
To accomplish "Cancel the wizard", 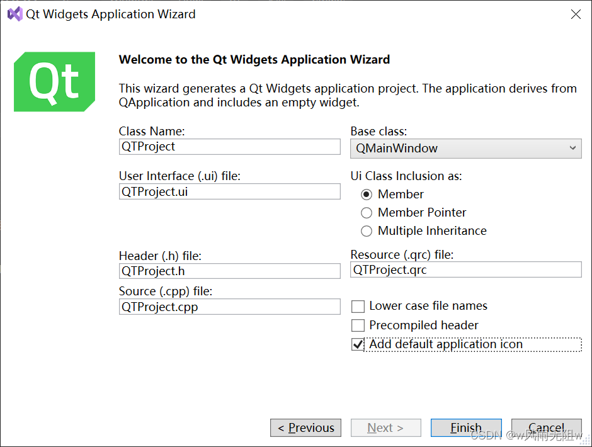I will tap(545, 428).
